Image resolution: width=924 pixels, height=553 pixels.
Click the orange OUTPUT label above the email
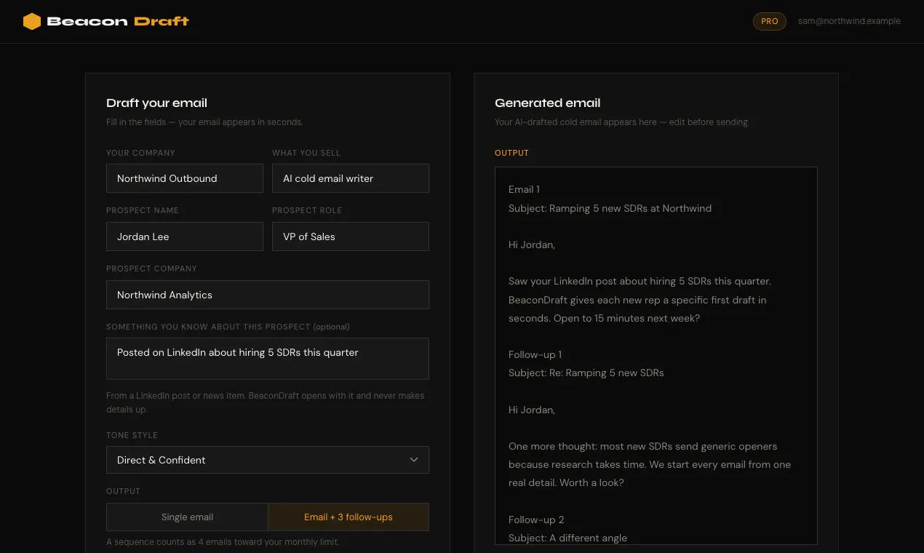point(511,153)
